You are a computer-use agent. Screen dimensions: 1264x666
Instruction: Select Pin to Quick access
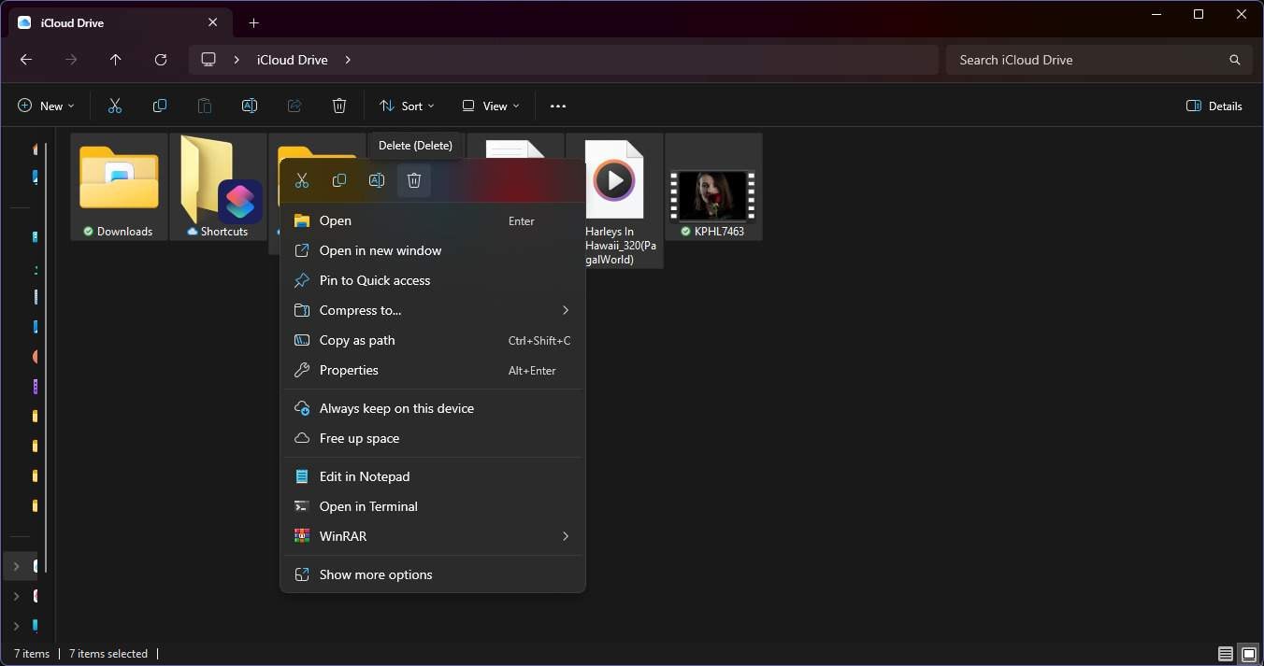(x=433, y=280)
